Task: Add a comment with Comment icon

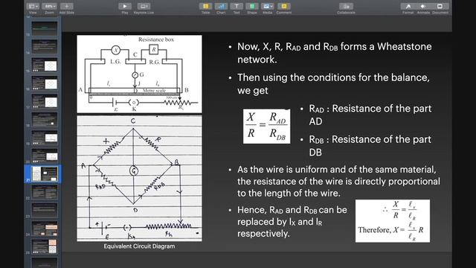Action: 284,7
